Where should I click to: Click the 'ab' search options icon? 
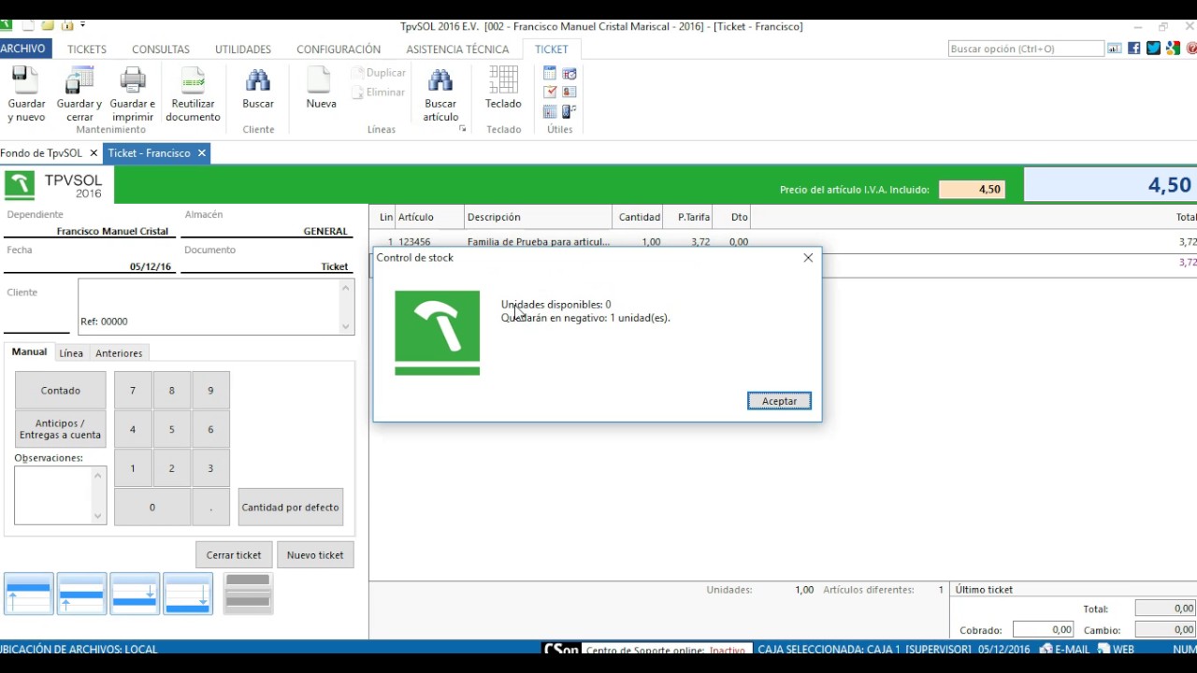[x=1115, y=49]
